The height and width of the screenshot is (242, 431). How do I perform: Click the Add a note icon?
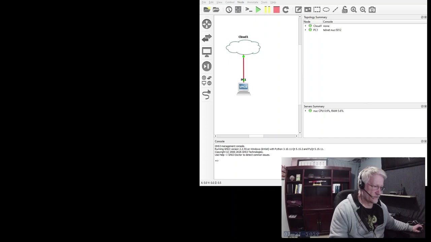(x=298, y=10)
